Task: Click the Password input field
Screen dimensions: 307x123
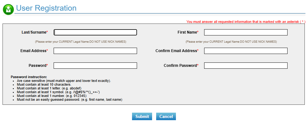Action: (95, 66)
